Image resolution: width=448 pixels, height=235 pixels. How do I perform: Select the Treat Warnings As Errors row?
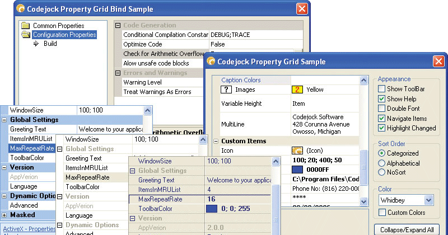[x=162, y=92]
